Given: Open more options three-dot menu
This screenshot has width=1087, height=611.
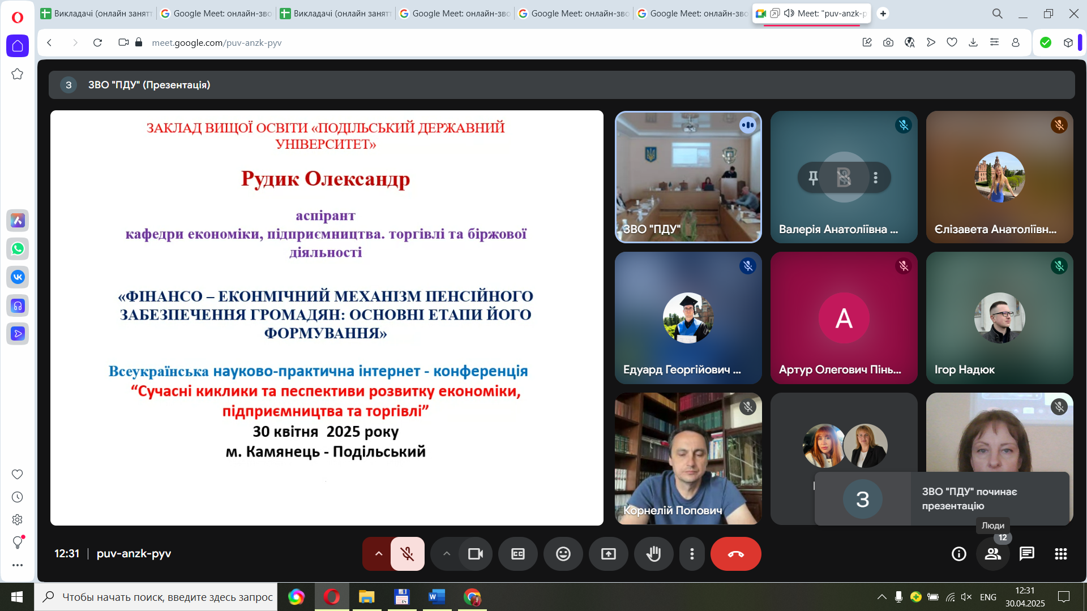Looking at the screenshot, I should tap(692, 554).
